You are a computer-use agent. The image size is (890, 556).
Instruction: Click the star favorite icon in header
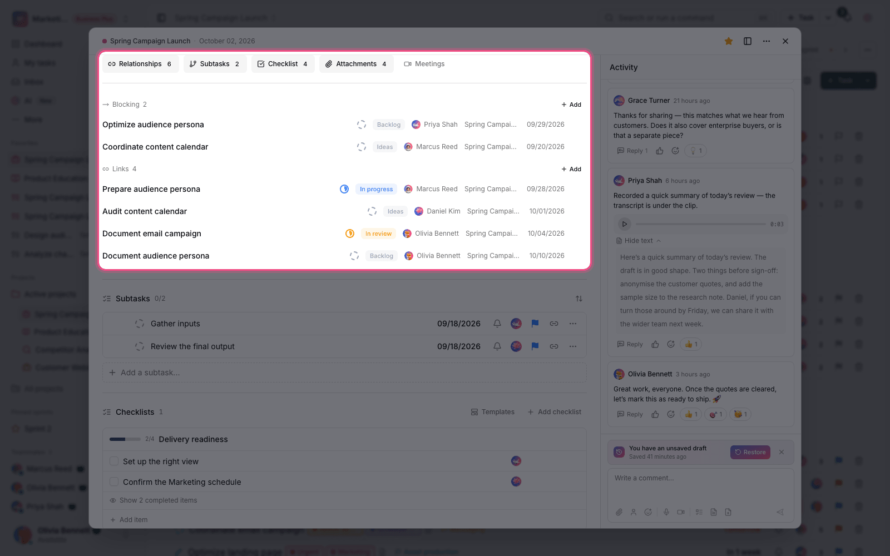(x=729, y=41)
